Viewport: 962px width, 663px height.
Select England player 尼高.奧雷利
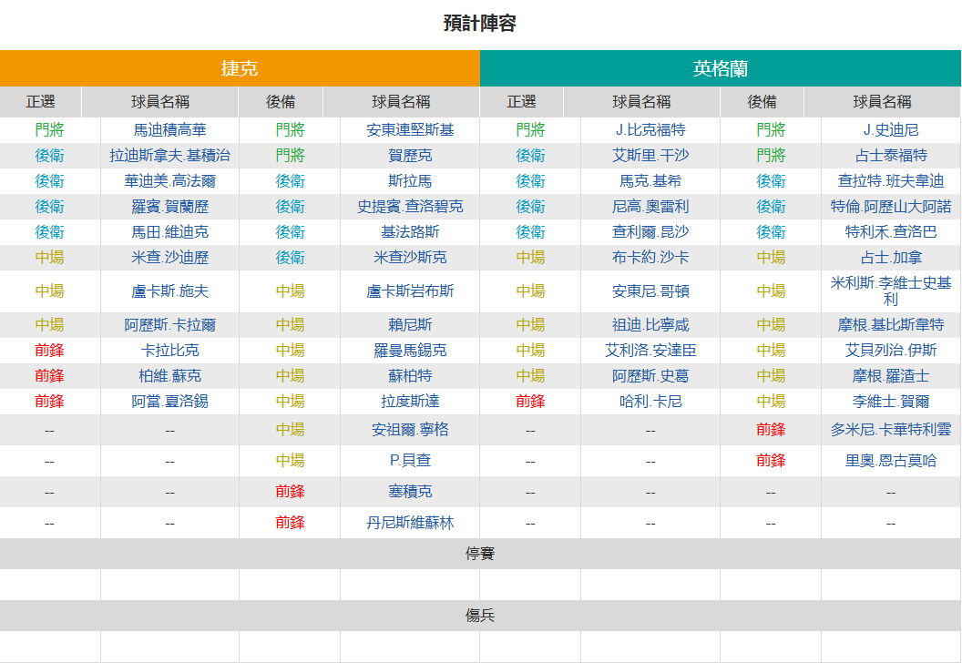pos(651,207)
